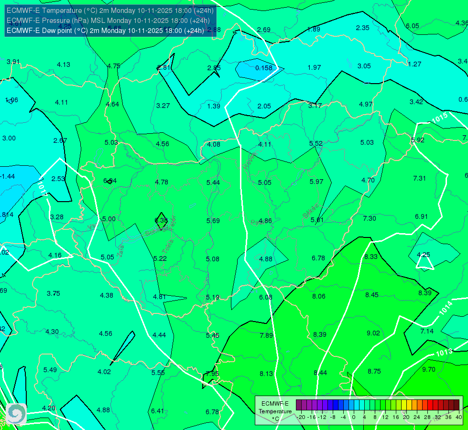Click the 7.31 temperature value

pyautogui.click(x=419, y=178)
